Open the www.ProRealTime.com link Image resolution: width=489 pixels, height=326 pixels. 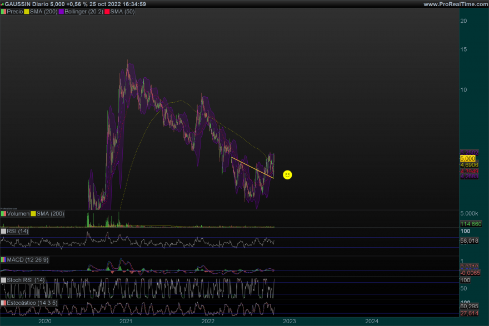pos(455,4)
